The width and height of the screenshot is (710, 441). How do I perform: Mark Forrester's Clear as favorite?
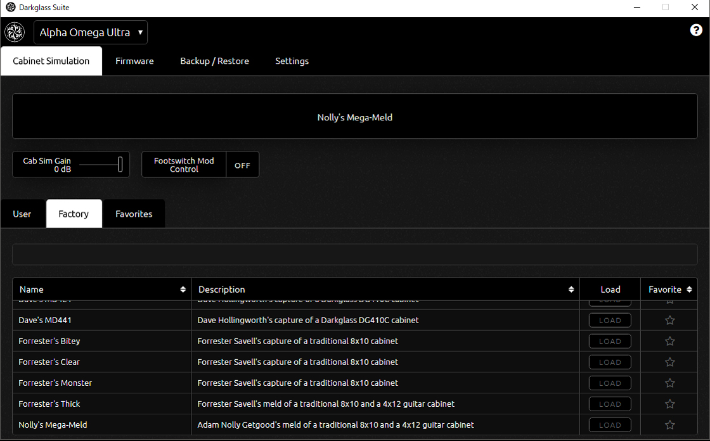[x=669, y=362]
